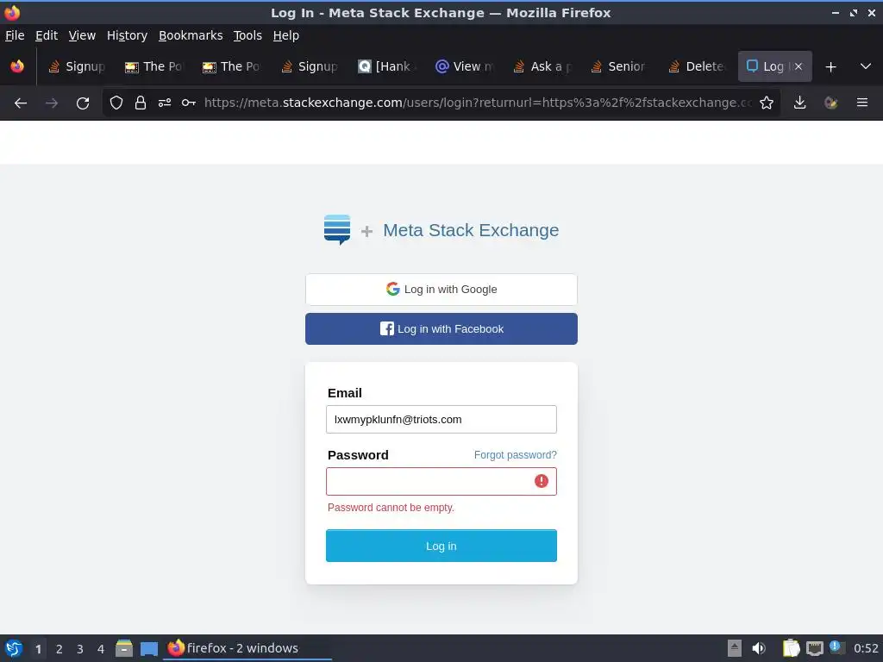883x662 pixels.
Task: Click the address bar URL
Action: (x=478, y=103)
